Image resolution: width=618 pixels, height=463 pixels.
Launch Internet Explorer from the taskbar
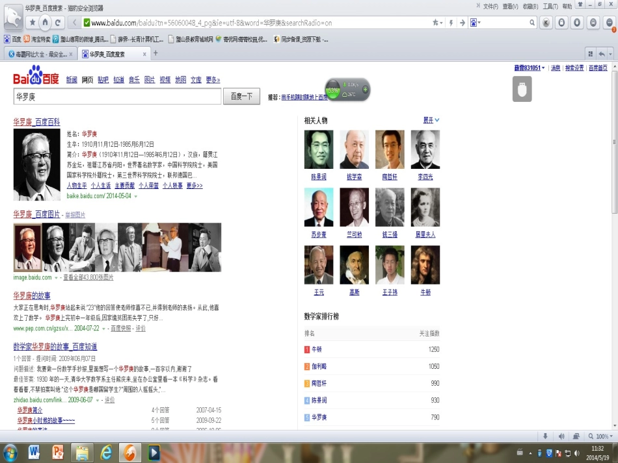[x=106, y=453]
